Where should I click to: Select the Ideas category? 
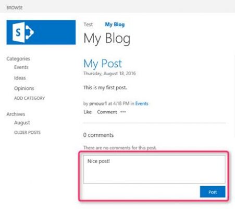tap(20, 78)
